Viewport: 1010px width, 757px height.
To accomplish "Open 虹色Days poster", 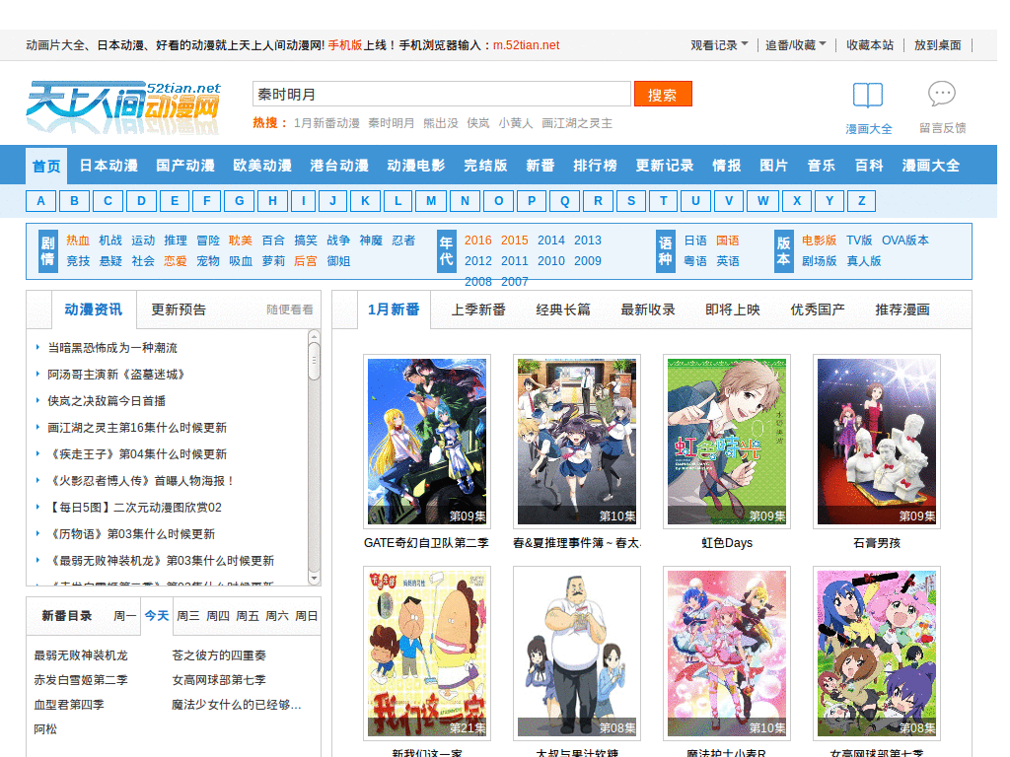I will click(727, 442).
